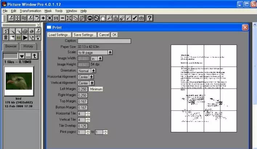257x149 pixels.
Task: Open the File menu
Action: pos(5,11)
